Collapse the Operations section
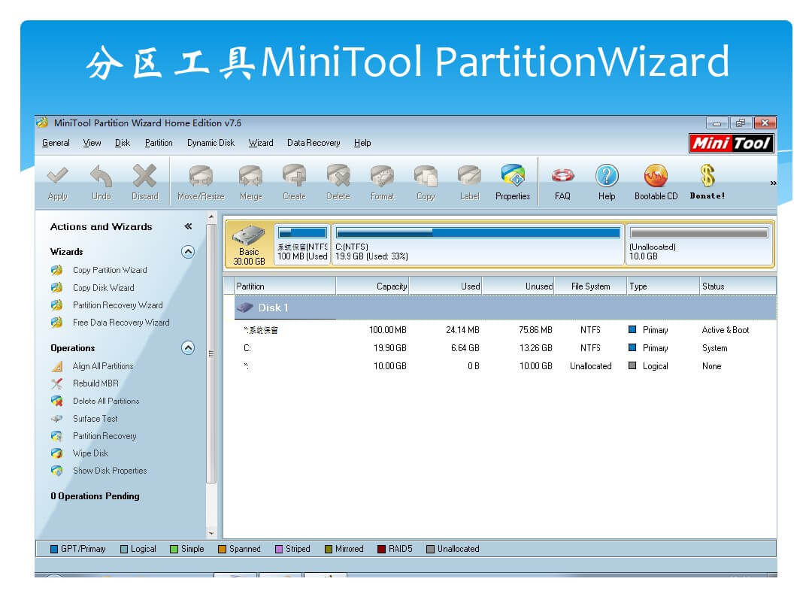812x609 pixels. [188, 348]
